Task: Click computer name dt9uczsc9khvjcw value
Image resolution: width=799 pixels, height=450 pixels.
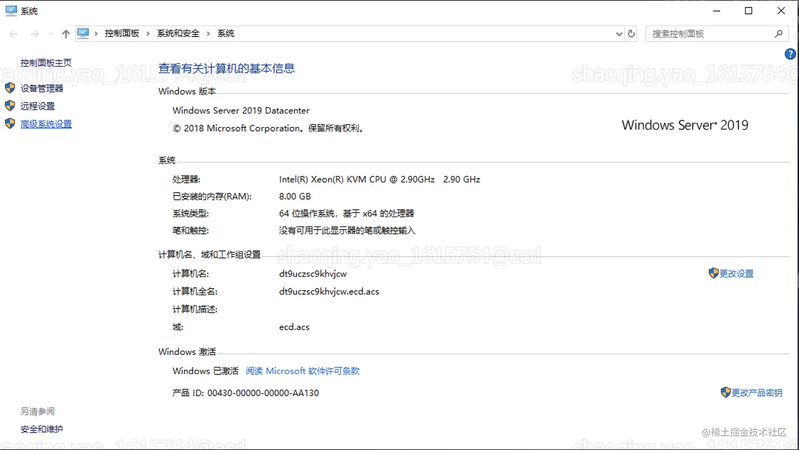Action: tap(313, 274)
